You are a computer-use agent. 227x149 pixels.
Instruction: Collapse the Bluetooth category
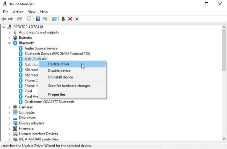(x=9, y=43)
